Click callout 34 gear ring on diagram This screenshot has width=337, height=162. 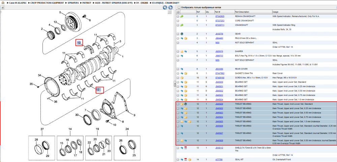click(39, 75)
